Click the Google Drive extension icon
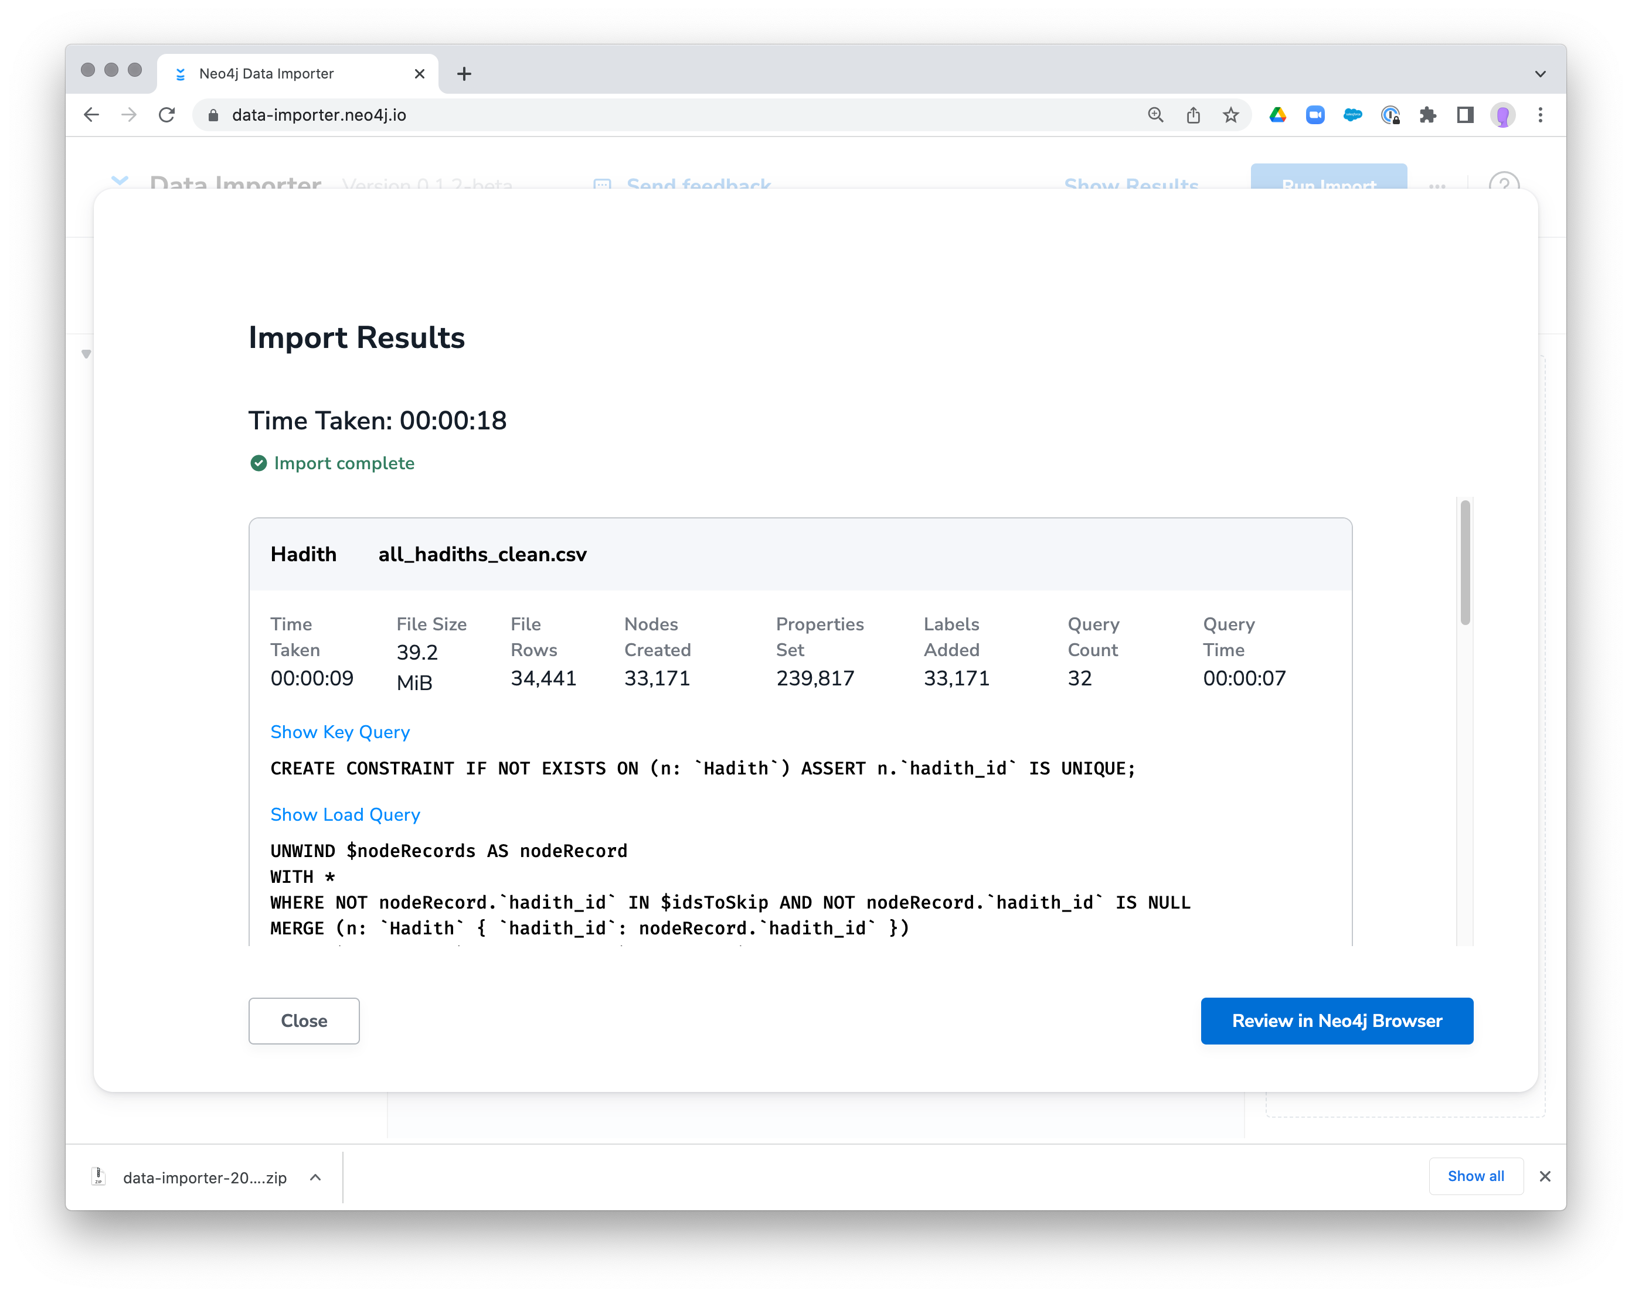Viewport: 1632px width, 1297px height. (1278, 115)
